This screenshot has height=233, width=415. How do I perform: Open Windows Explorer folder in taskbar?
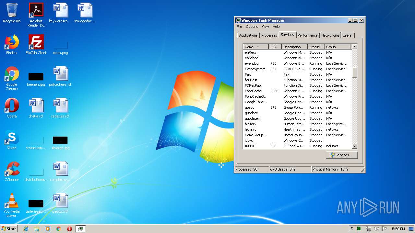[37, 229]
